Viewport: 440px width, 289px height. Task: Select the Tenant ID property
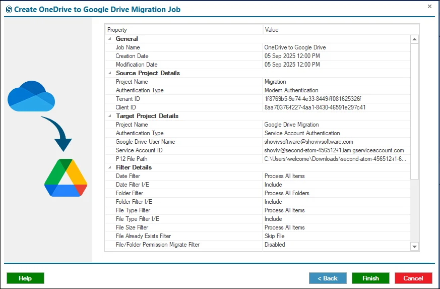(x=128, y=99)
